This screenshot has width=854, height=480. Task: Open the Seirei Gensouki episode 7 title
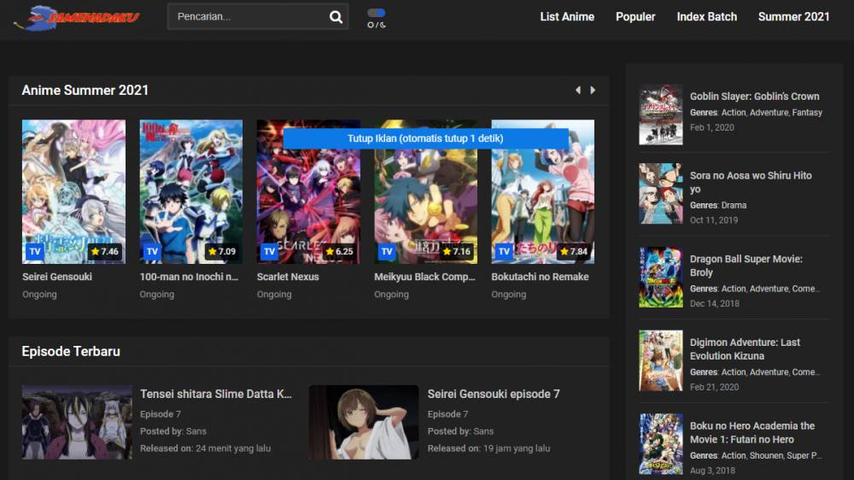(x=494, y=394)
